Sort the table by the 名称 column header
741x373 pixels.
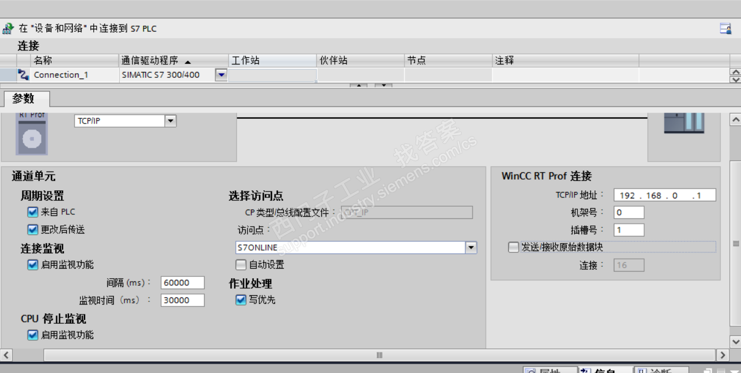coord(74,60)
